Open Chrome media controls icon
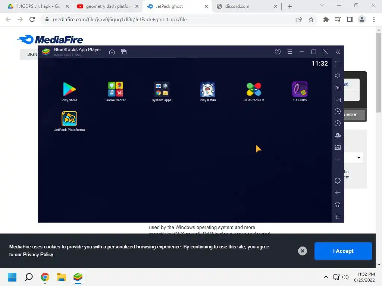The image size is (382, 286). pos(338,19)
